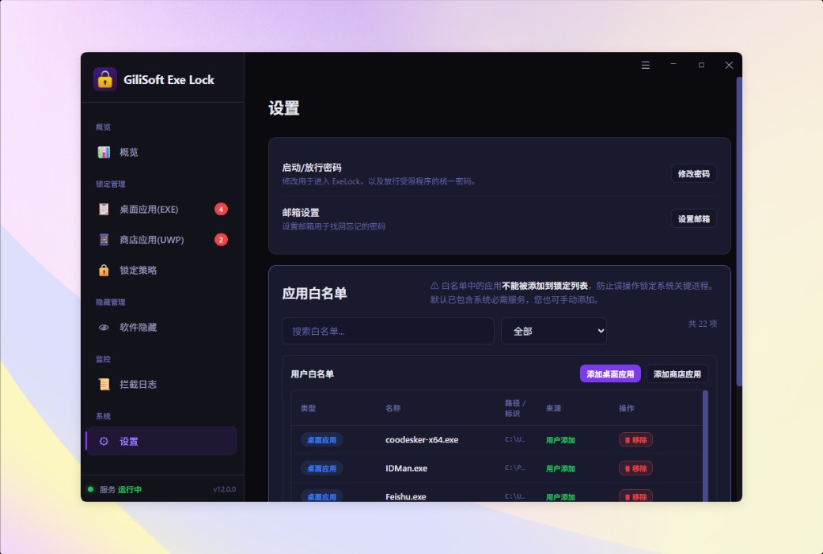
Task: Click the 邮箱设置 label
Action: pyautogui.click(x=301, y=213)
